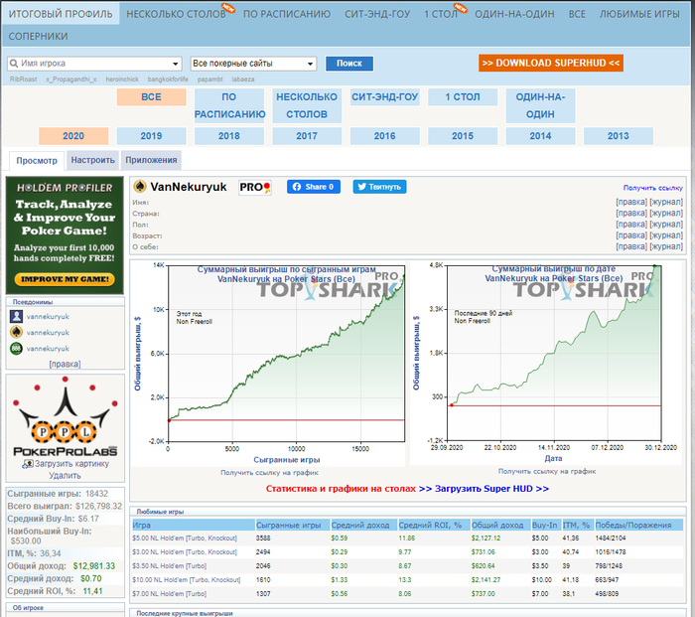Viewport: 695px width, 617px height.
Task: Open the player name dropdown arrow
Action: pyautogui.click(x=176, y=64)
